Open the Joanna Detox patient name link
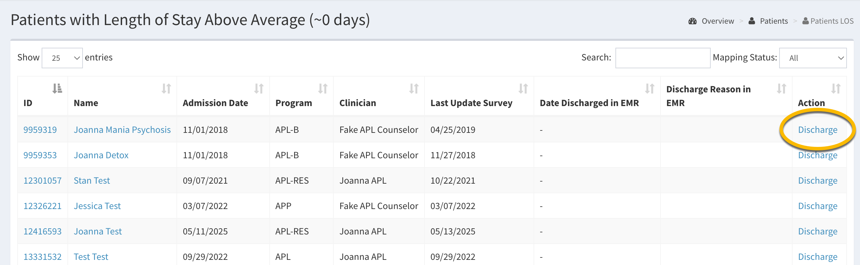Image resolution: width=860 pixels, height=265 pixels. pyautogui.click(x=101, y=155)
